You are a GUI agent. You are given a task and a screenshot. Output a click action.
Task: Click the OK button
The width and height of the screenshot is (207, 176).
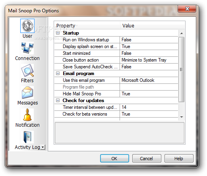pos(114,158)
